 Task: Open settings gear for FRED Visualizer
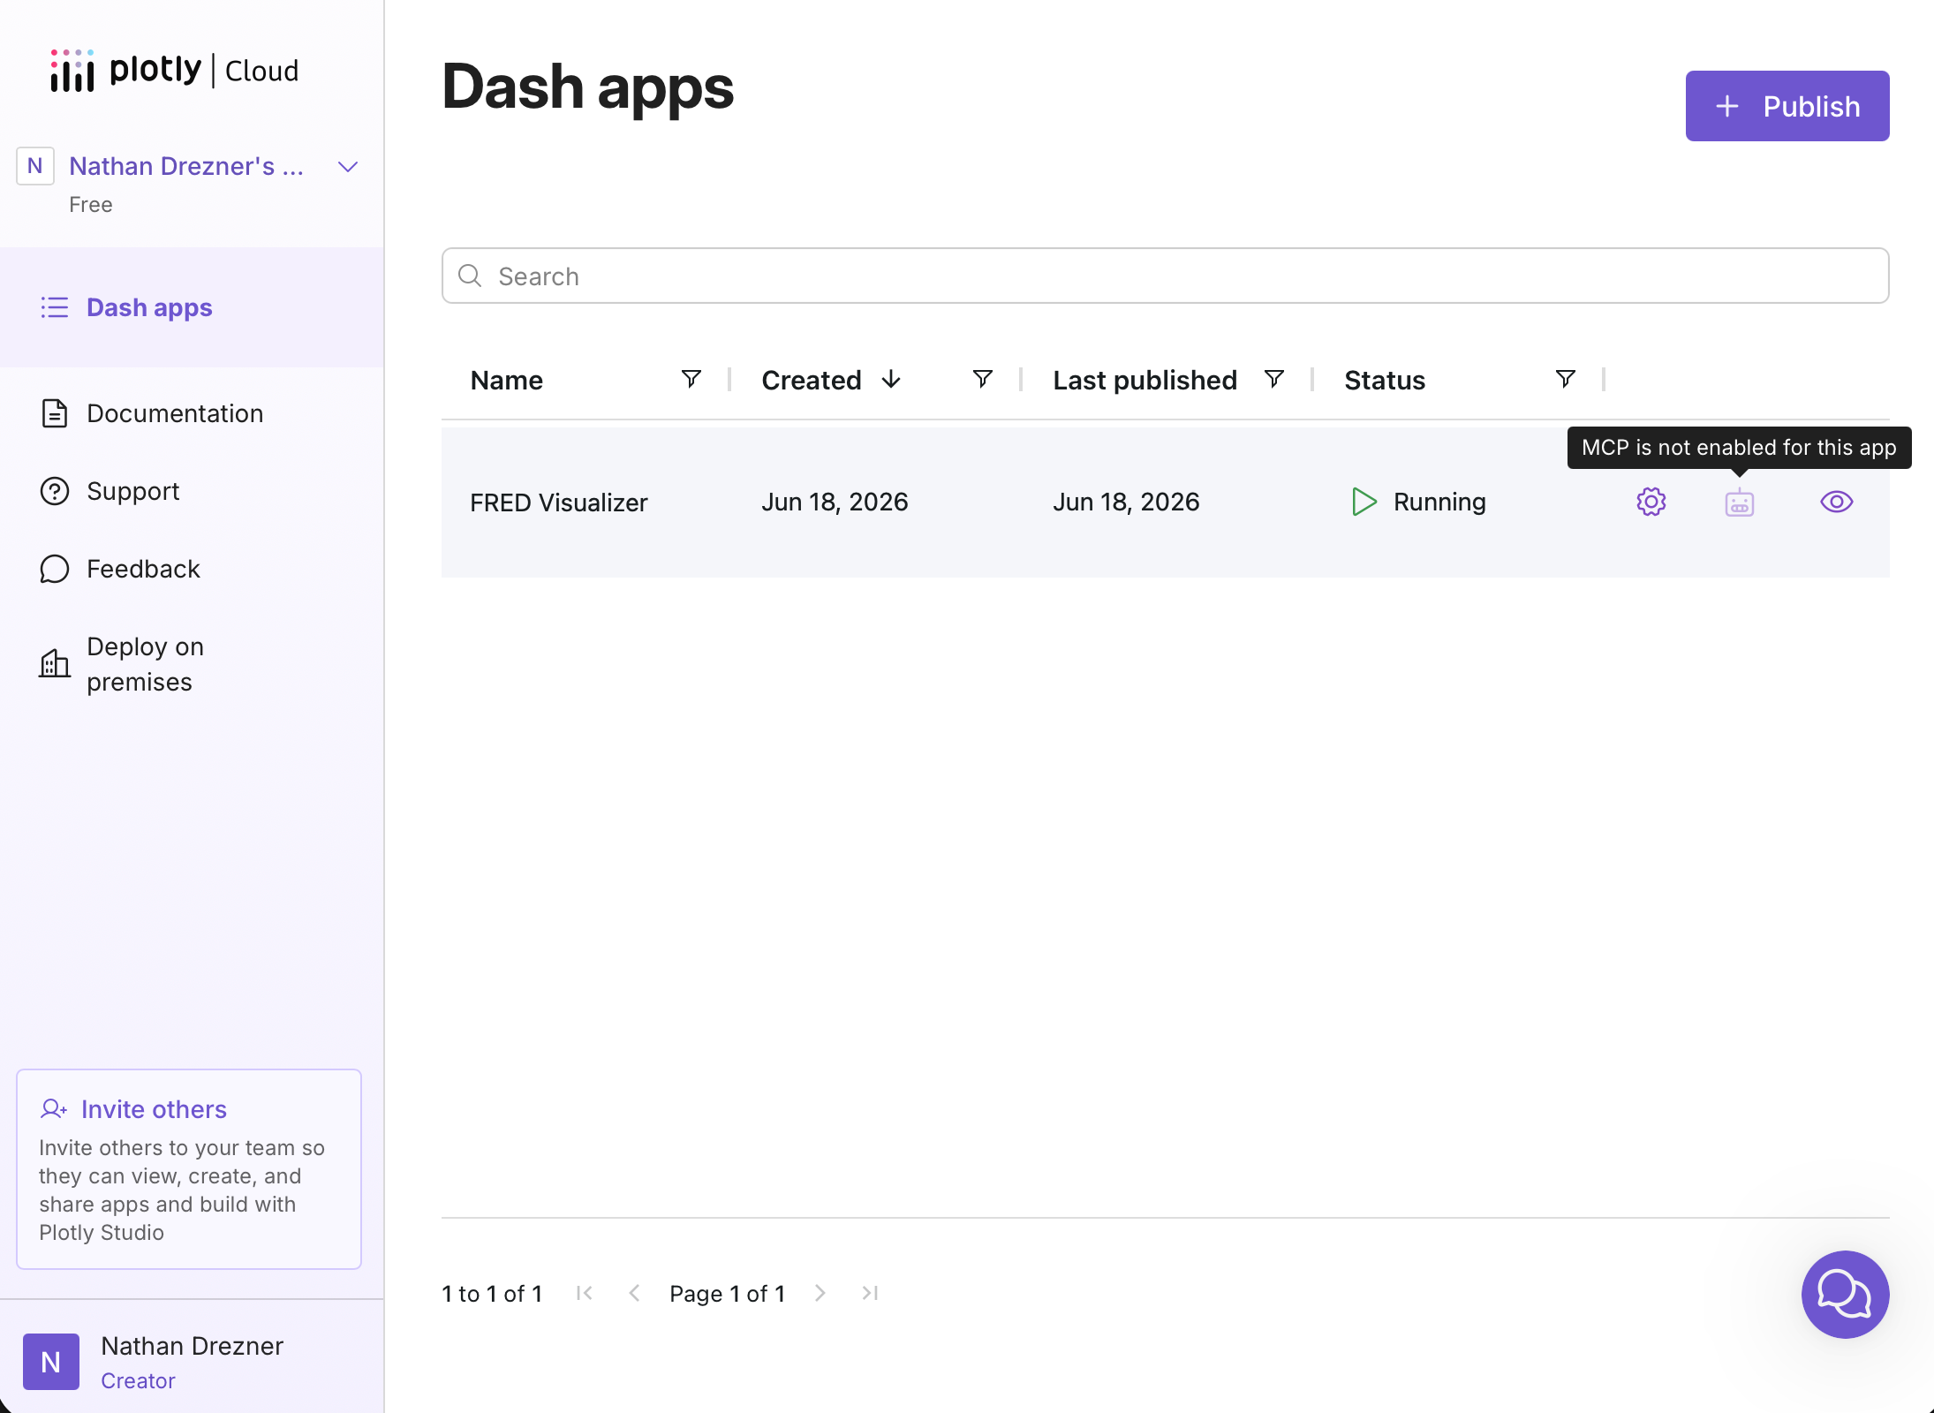click(x=1651, y=502)
